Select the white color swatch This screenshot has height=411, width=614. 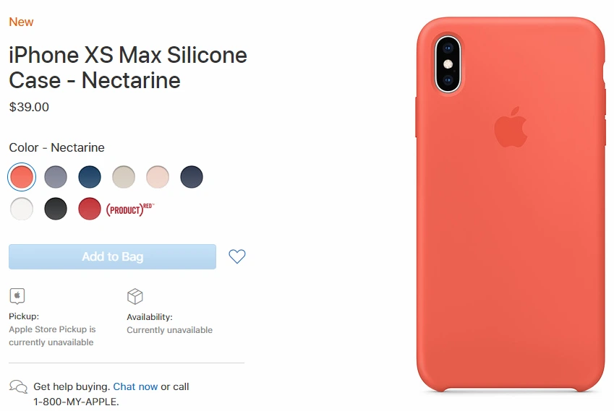click(x=22, y=209)
